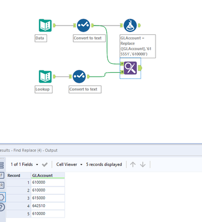Open the Cell Viewer dropdown
Viewport: 202px width, 222px height.
coord(81,164)
